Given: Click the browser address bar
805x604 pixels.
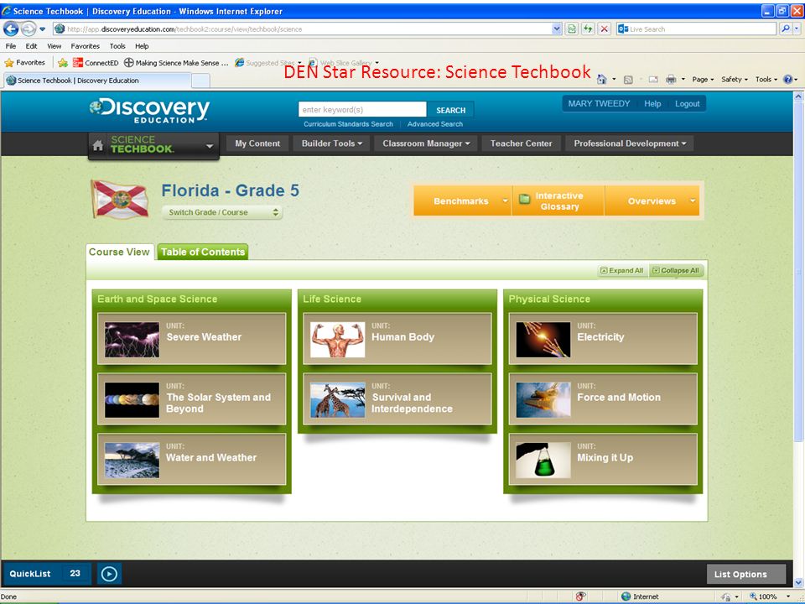Looking at the screenshot, I should (303, 29).
